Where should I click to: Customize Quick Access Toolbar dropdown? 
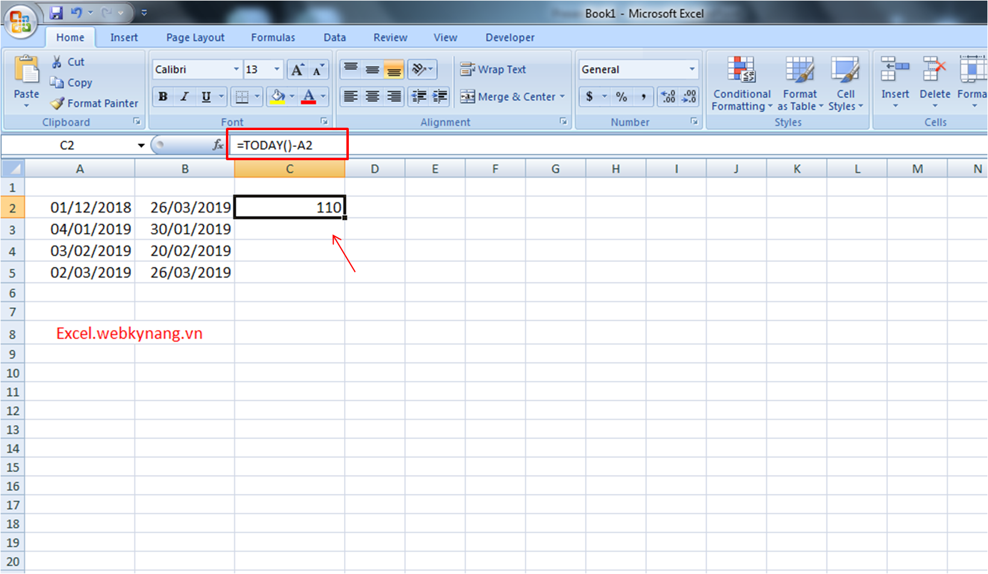point(144,12)
